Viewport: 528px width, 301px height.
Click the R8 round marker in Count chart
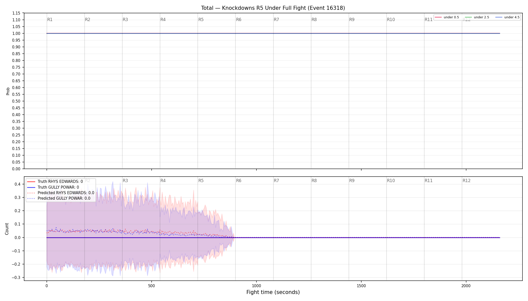314,181
